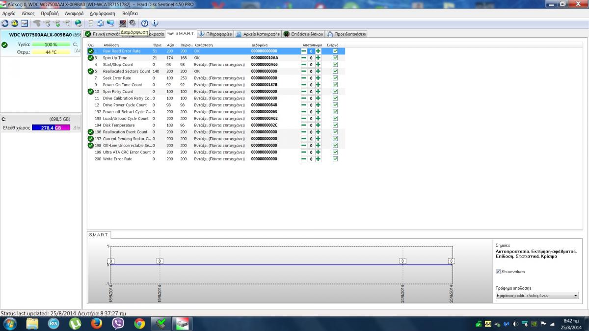589x331 pixels.
Task: Click the globe toolbar icon
Action: tap(78, 23)
